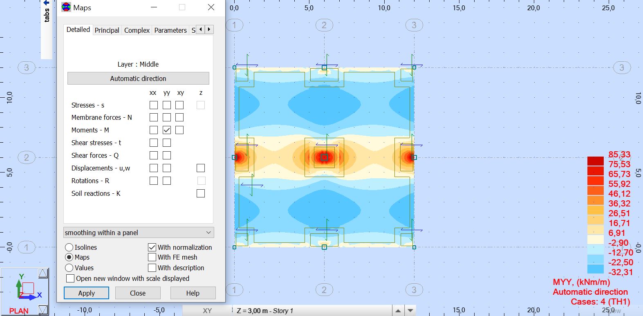Enable Displacements - u,w z checkbox
This screenshot has height=316, width=643.
coord(201,168)
